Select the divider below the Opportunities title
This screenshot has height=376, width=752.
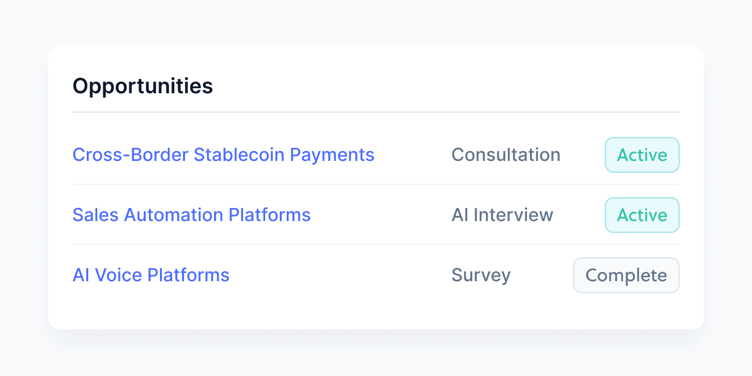click(376, 113)
